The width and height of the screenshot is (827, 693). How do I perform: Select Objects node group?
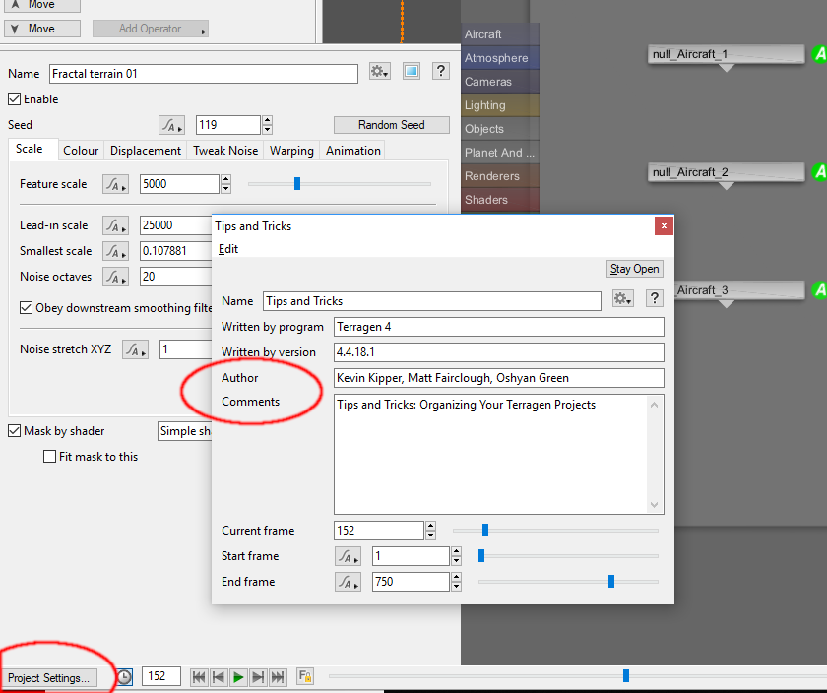[500, 129]
